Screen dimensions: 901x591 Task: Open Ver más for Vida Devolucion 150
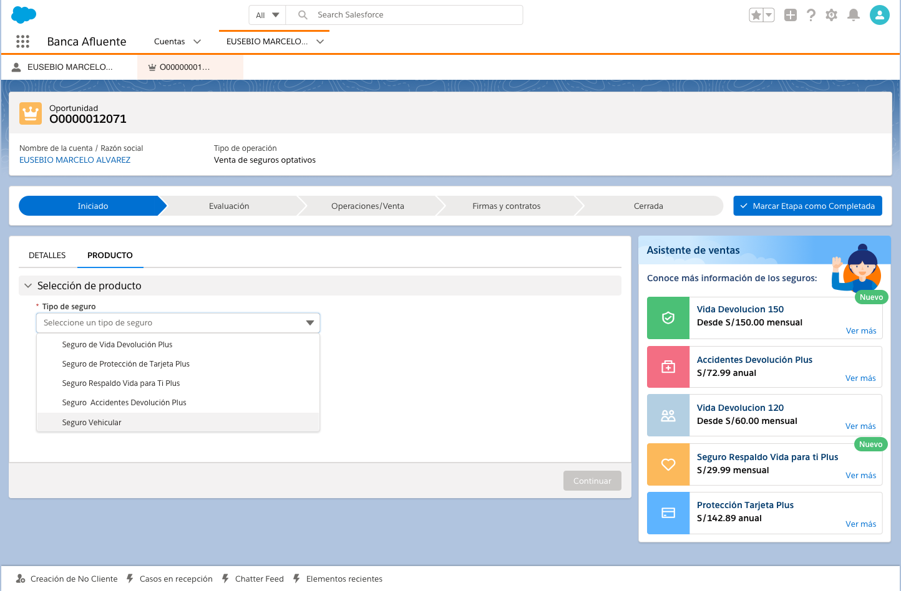click(x=861, y=331)
